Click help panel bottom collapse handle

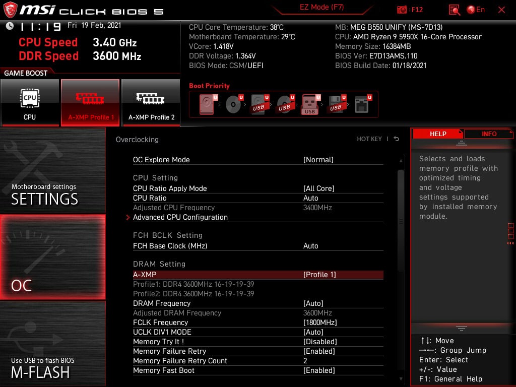point(462,329)
